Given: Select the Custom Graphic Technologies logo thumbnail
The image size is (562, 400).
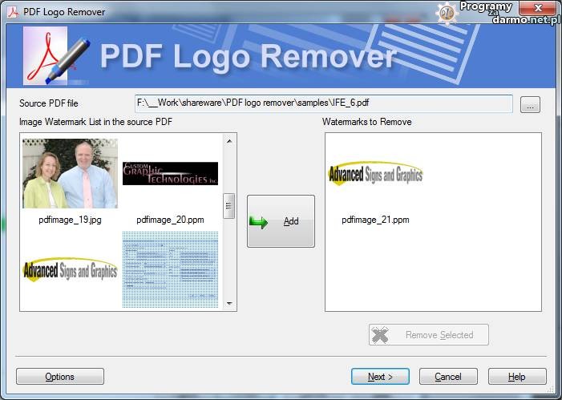Looking at the screenshot, I should (170, 173).
